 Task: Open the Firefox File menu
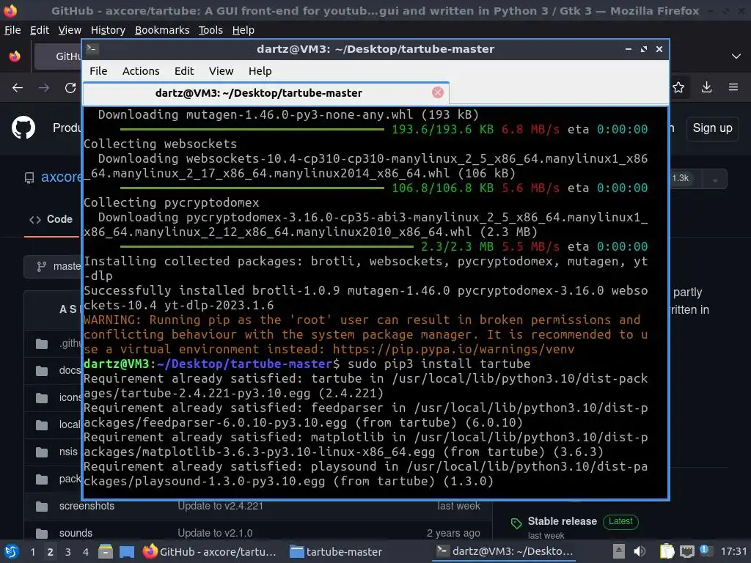12,30
